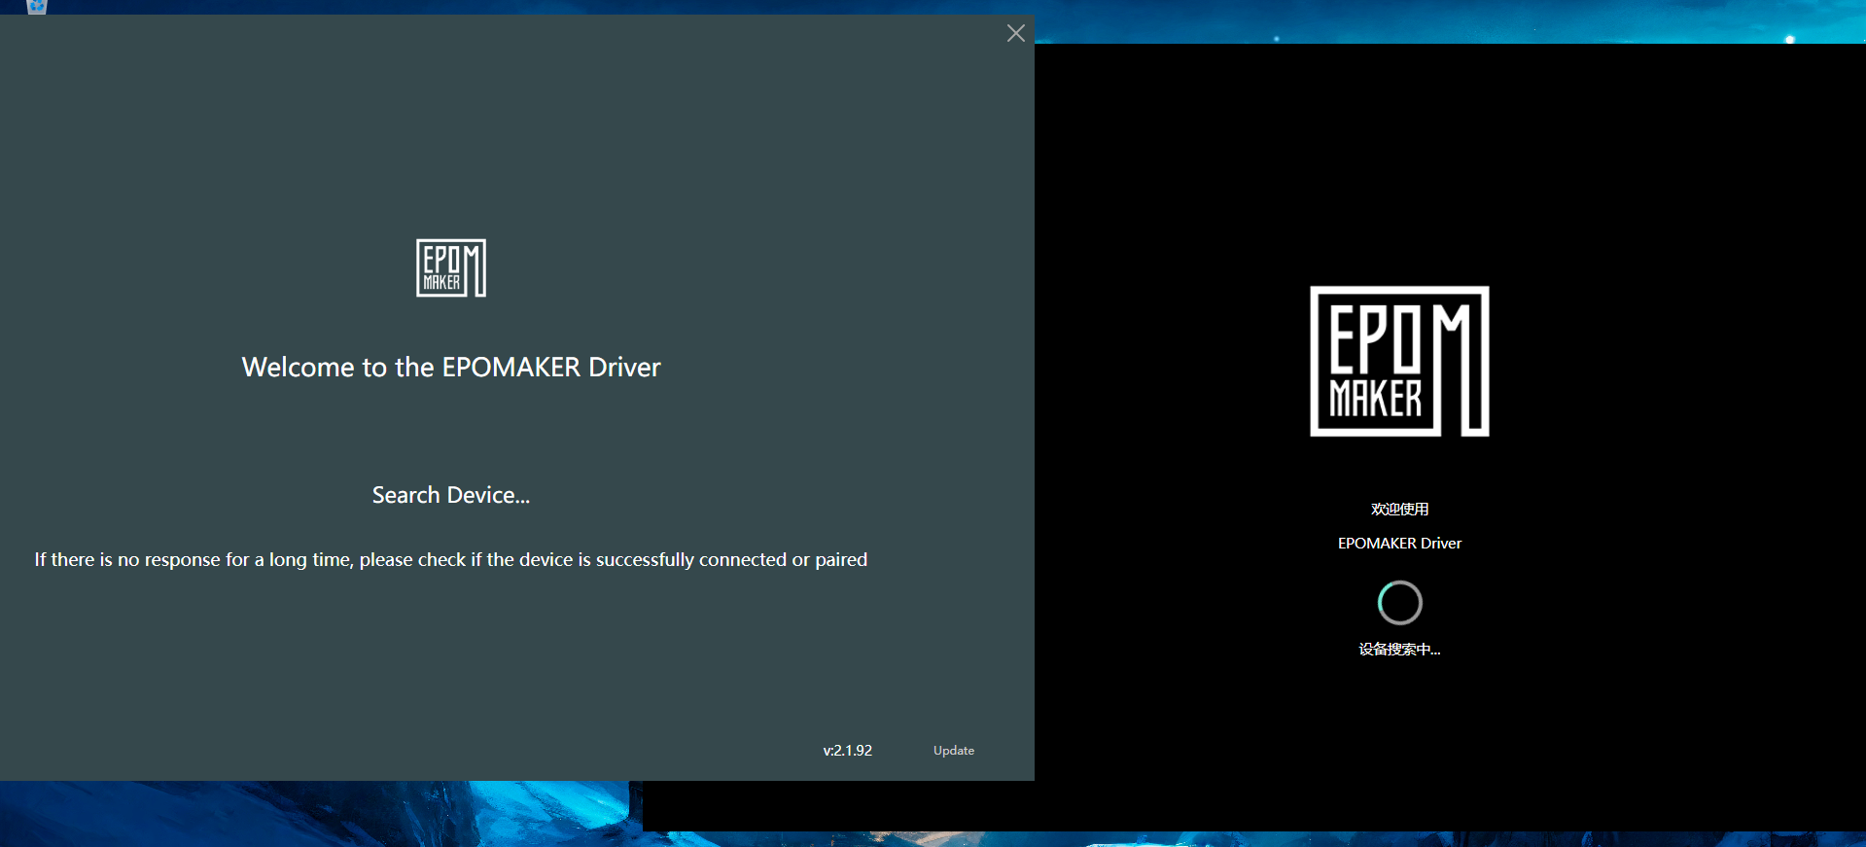1866x847 pixels.
Task: Click the EPOMAKER Driver label under Chinese text
Action: click(x=1399, y=544)
